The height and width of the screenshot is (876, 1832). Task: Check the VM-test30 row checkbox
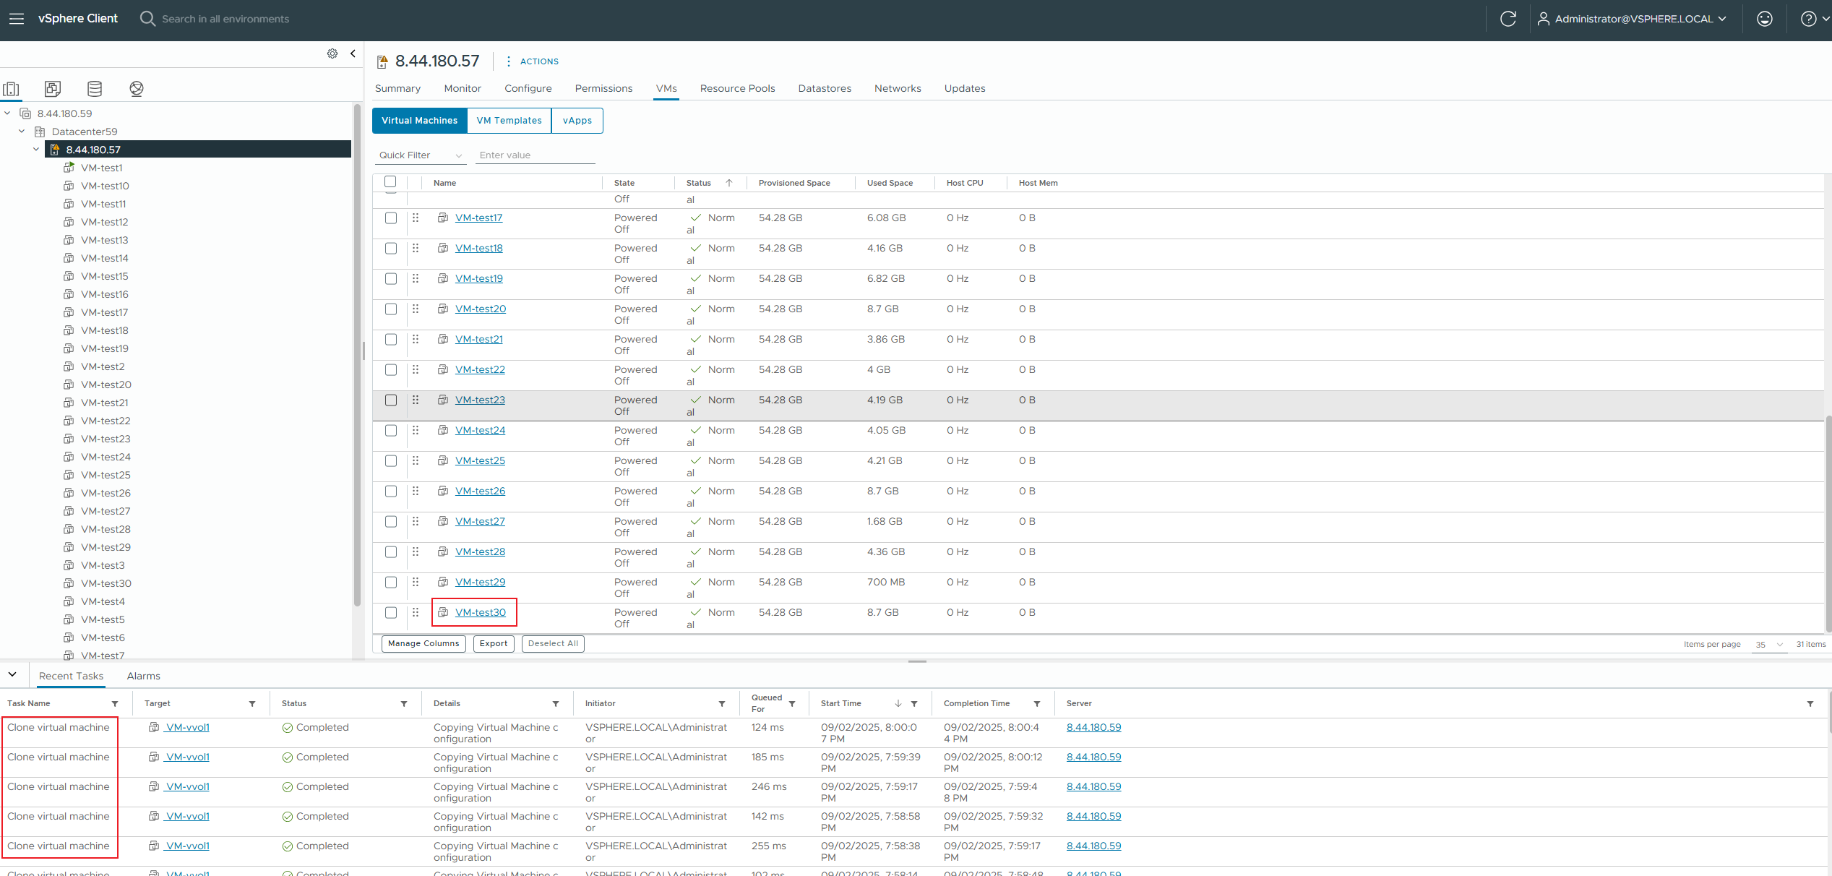point(391,613)
